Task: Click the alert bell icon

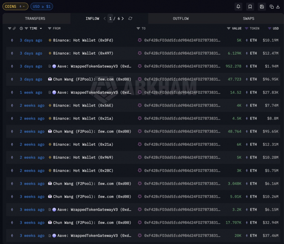Action: (238, 7)
